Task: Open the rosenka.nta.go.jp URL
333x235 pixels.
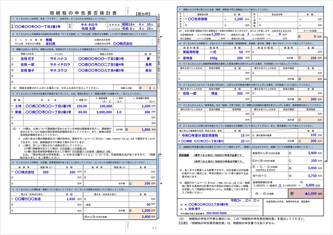Action: (115, 138)
